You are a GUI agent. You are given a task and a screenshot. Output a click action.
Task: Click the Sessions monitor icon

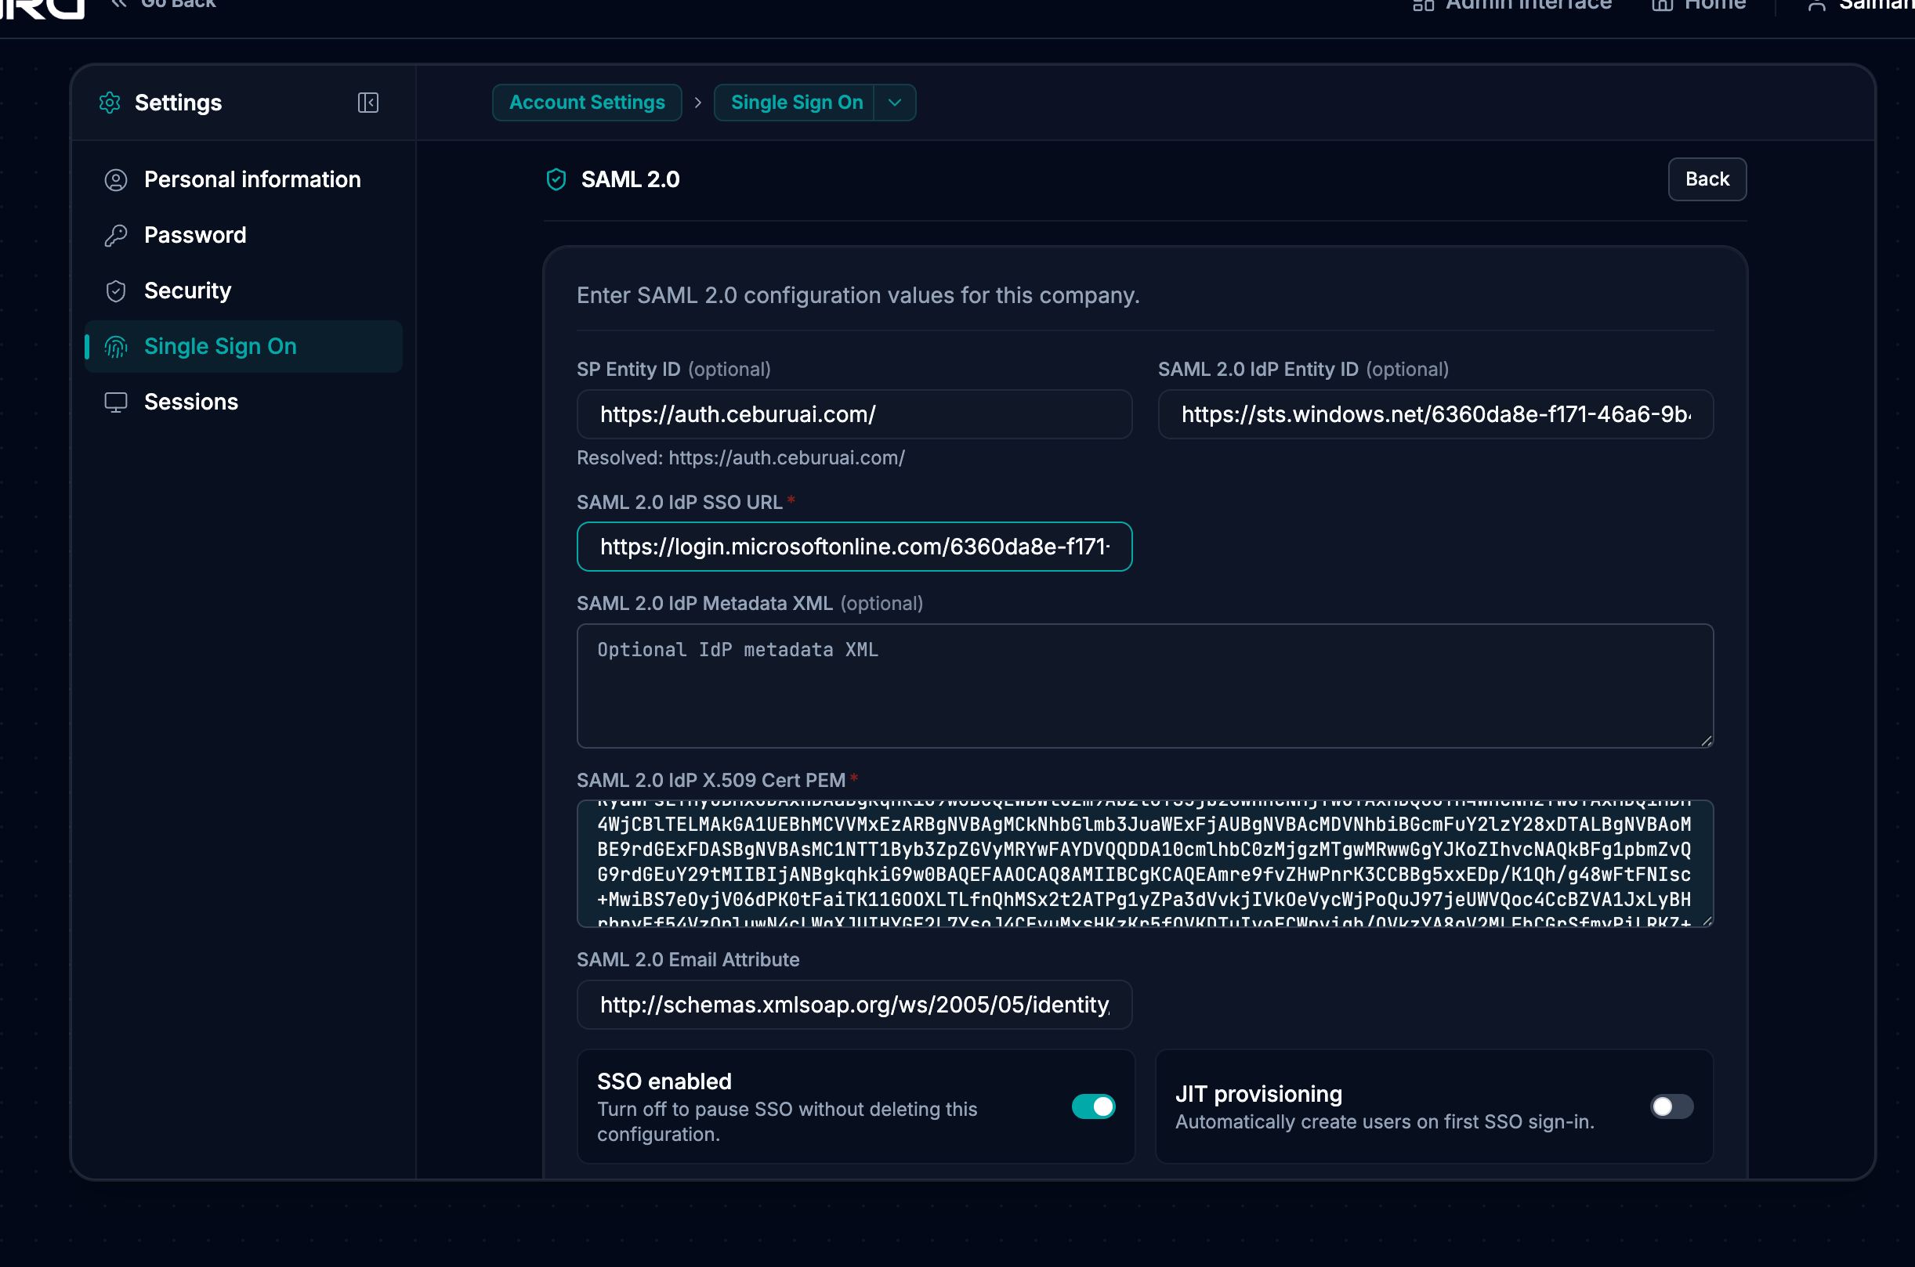pyautogui.click(x=117, y=402)
